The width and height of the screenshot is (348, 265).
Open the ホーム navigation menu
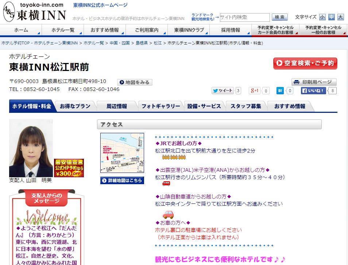pyautogui.click(x=21, y=30)
